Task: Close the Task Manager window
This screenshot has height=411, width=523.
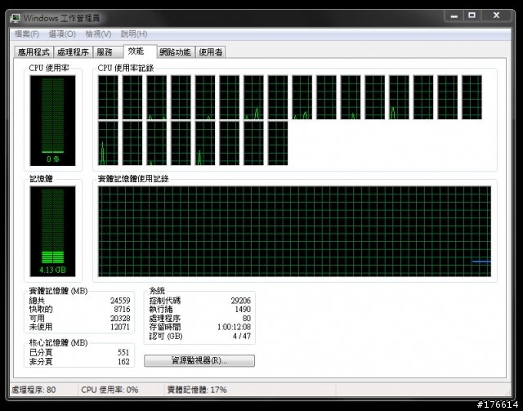Action: coord(496,16)
